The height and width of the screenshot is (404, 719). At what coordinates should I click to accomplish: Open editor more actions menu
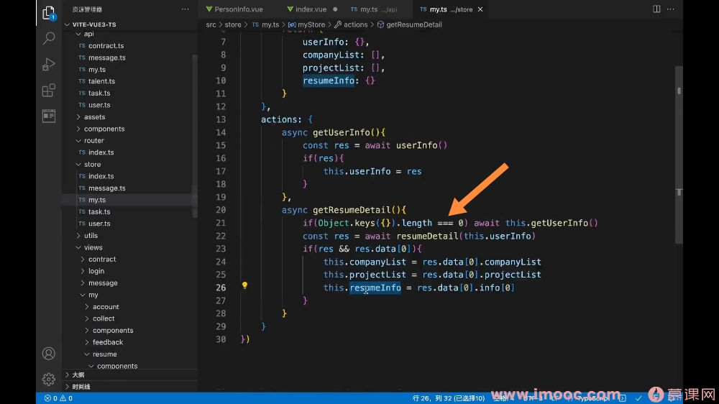670,9
